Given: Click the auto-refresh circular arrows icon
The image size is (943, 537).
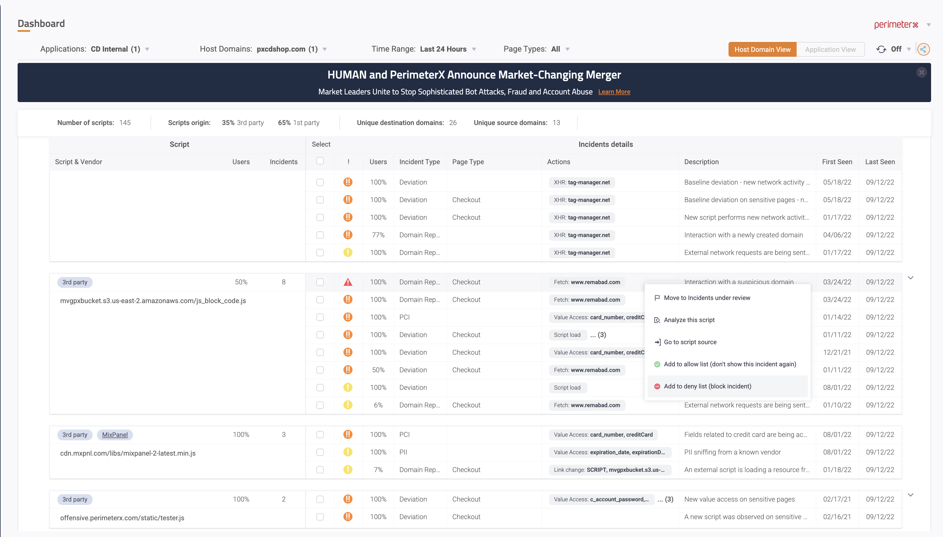Looking at the screenshot, I should pos(881,49).
